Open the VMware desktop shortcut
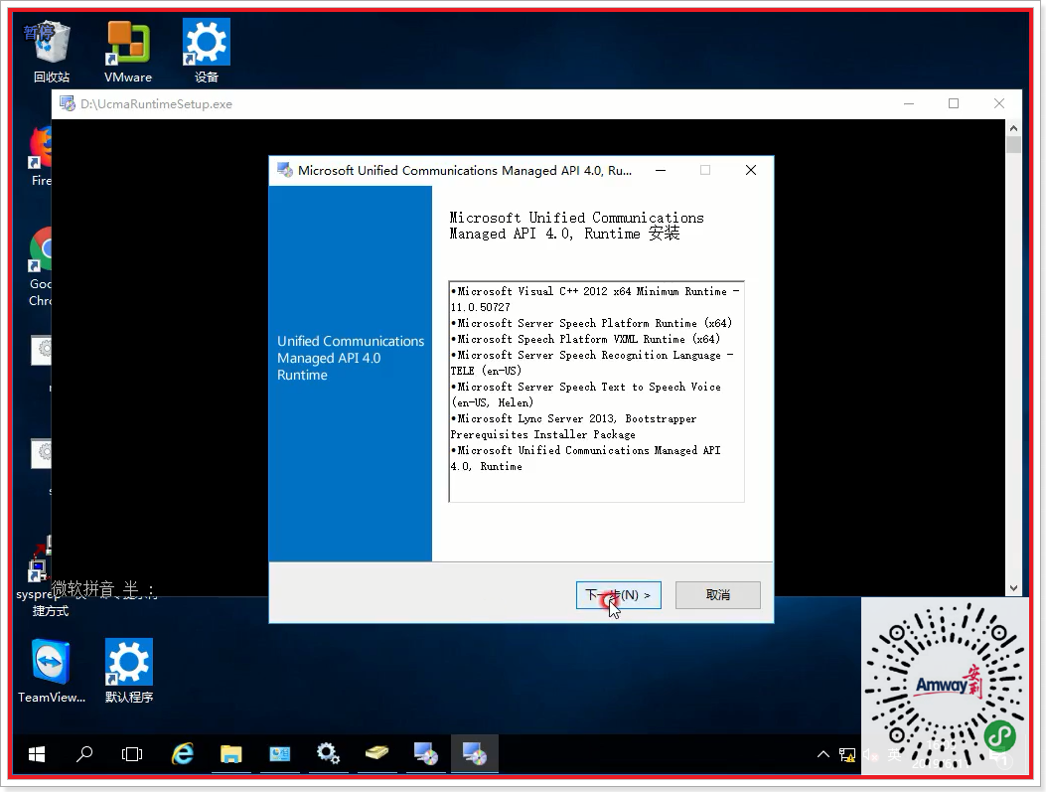Image resolution: width=1046 pixels, height=792 pixels. click(127, 52)
